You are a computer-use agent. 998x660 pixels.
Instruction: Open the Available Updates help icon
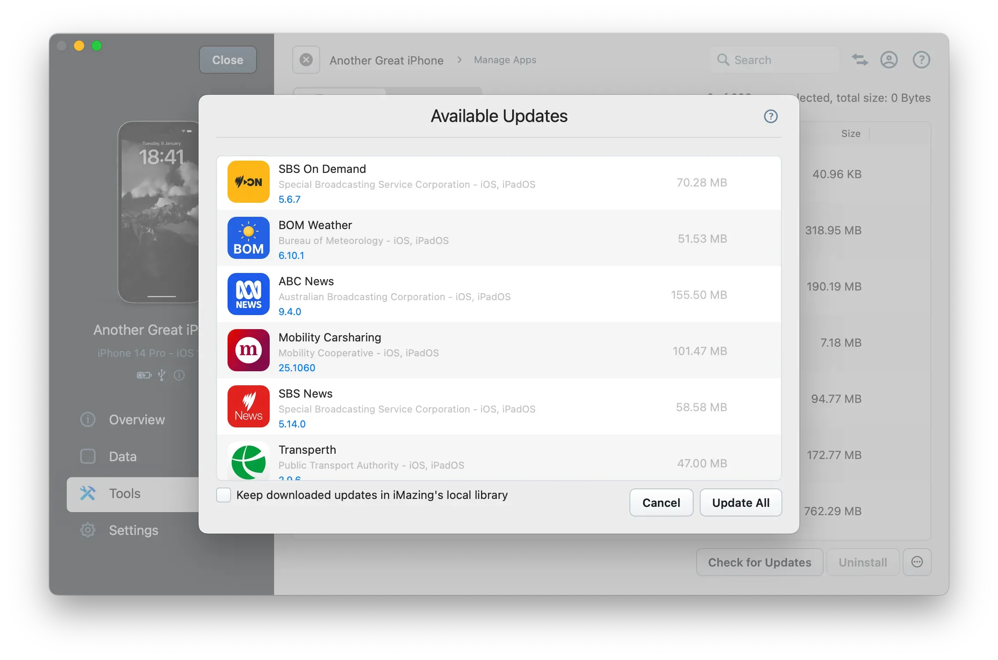tap(770, 116)
